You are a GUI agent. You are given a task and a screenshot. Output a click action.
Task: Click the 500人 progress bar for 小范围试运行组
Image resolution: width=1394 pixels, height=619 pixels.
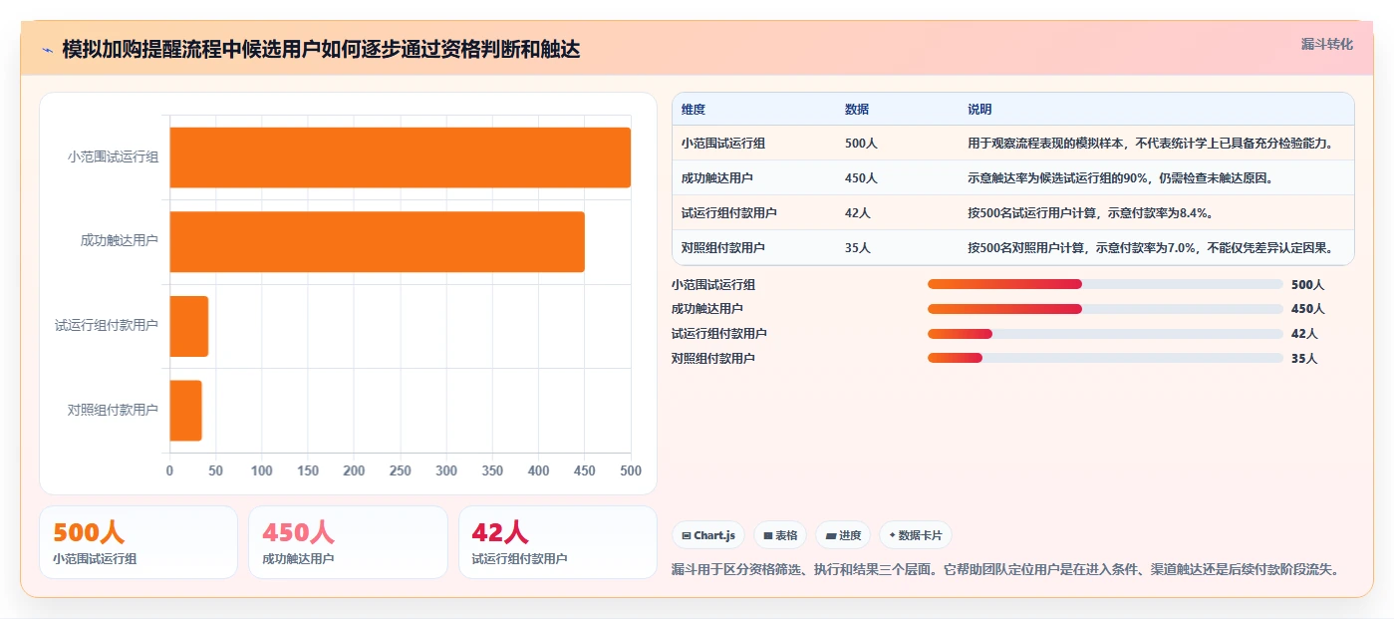coord(1105,284)
